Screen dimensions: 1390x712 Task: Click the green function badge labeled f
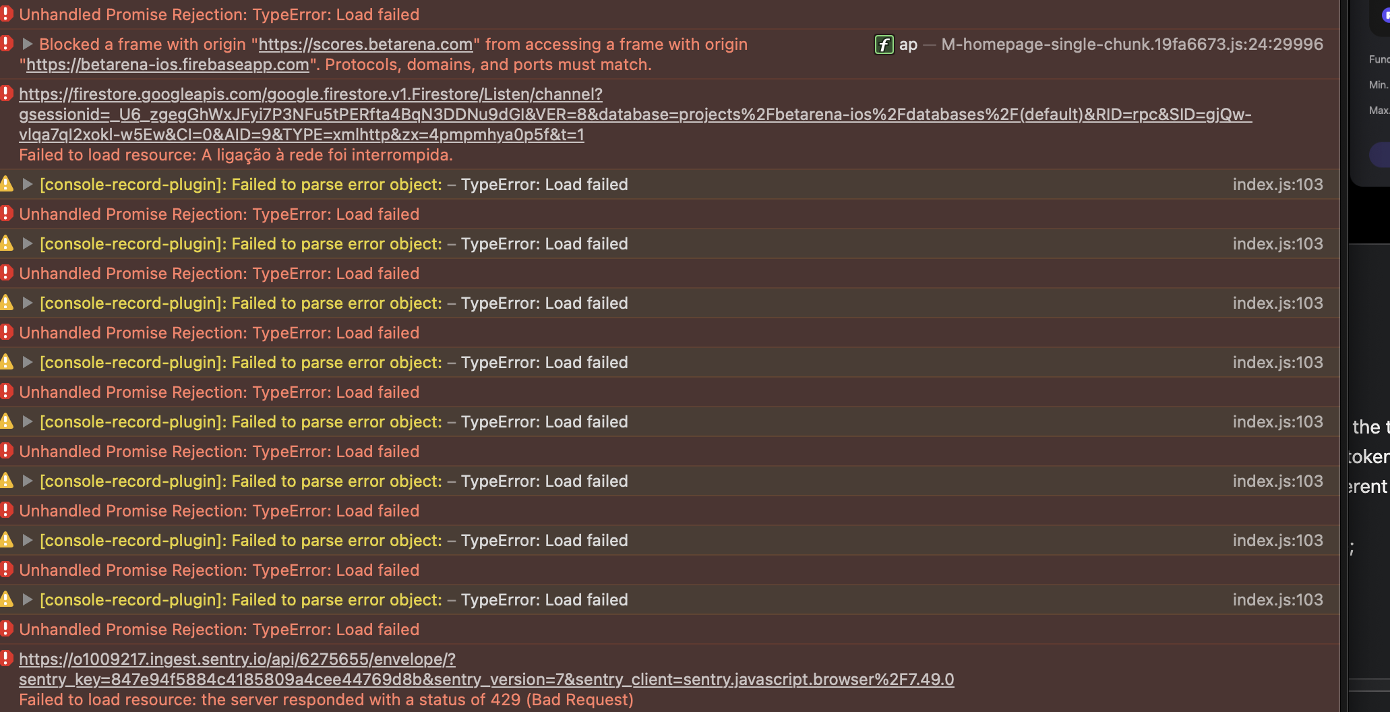[x=883, y=44]
